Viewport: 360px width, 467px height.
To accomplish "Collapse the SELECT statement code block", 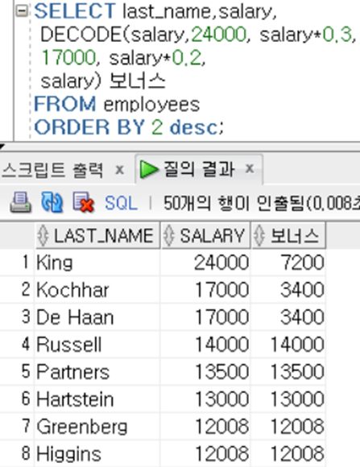I will [22, 11].
